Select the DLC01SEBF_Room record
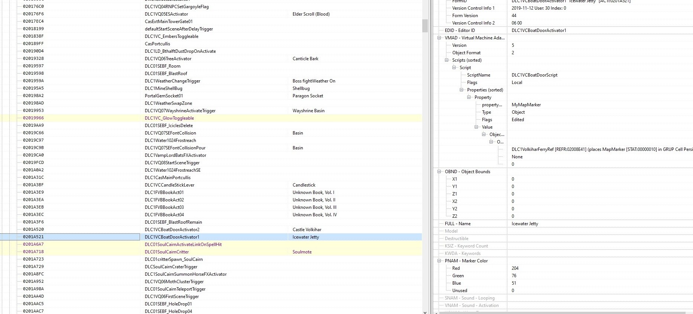This screenshot has height=314, width=693. pyautogui.click(x=211, y=66)
